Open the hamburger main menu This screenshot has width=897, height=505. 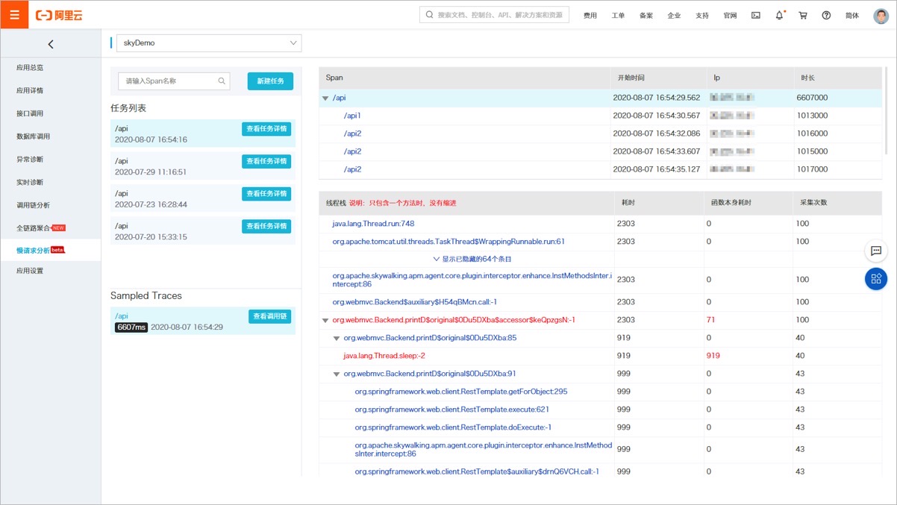14,14
